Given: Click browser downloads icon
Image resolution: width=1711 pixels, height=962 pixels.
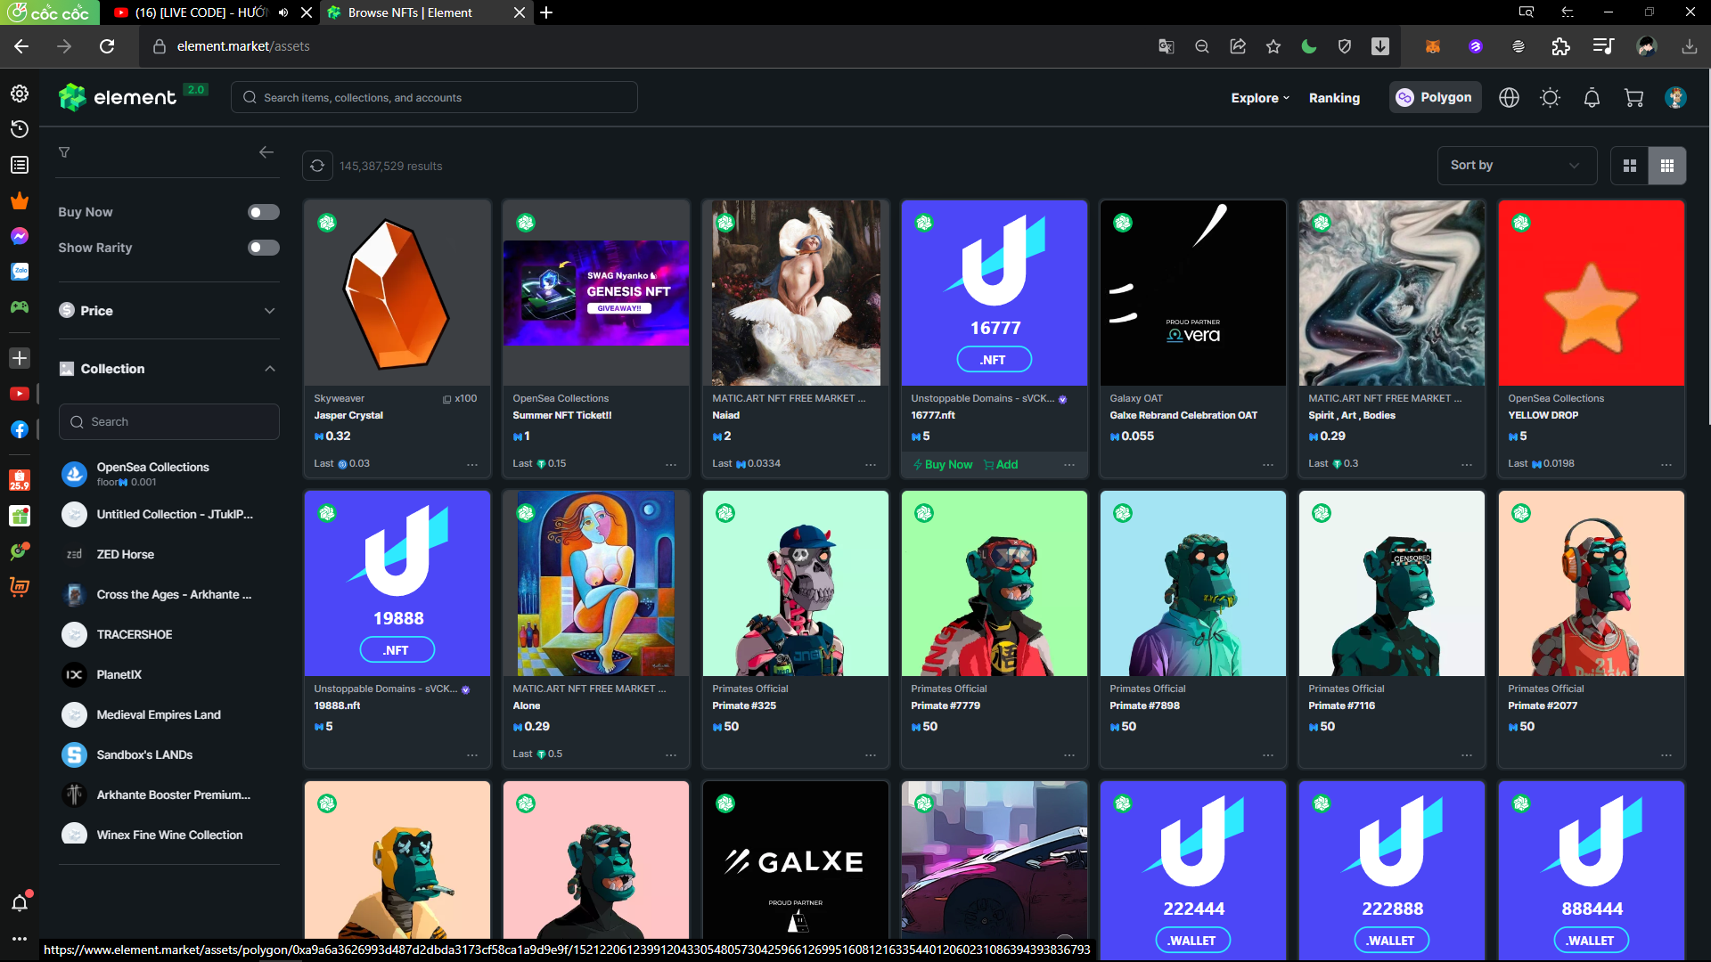Looking at the screenshot, I should (1689, 46).
